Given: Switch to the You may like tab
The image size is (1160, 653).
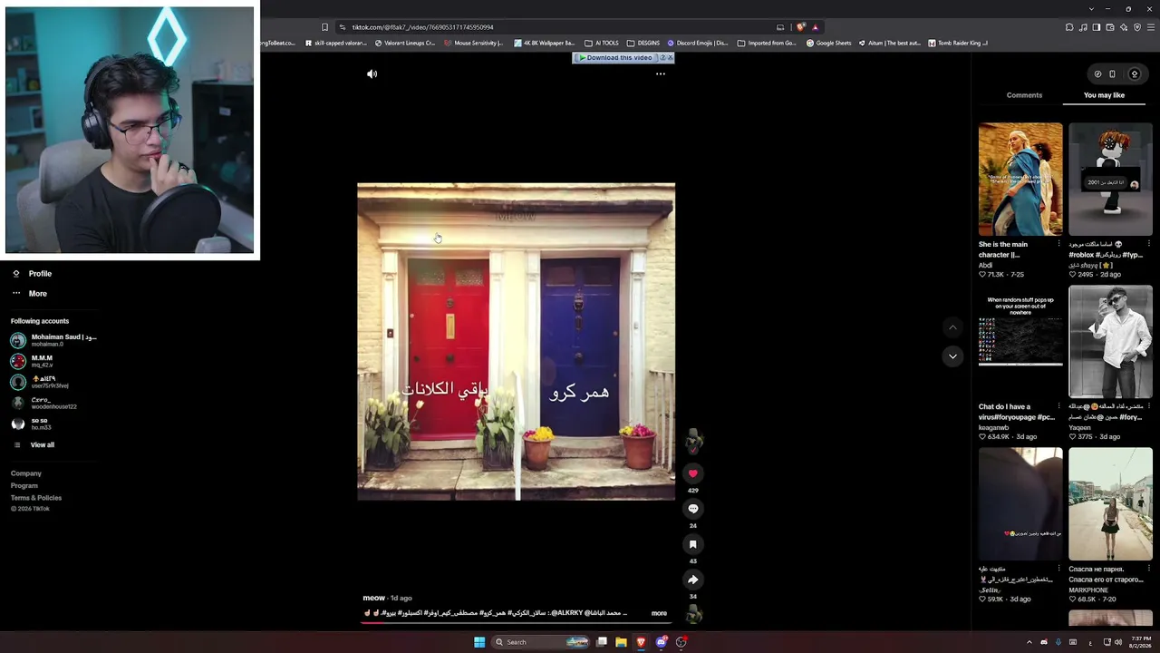Looking at the screenshot, I should tap(1104, 95).
